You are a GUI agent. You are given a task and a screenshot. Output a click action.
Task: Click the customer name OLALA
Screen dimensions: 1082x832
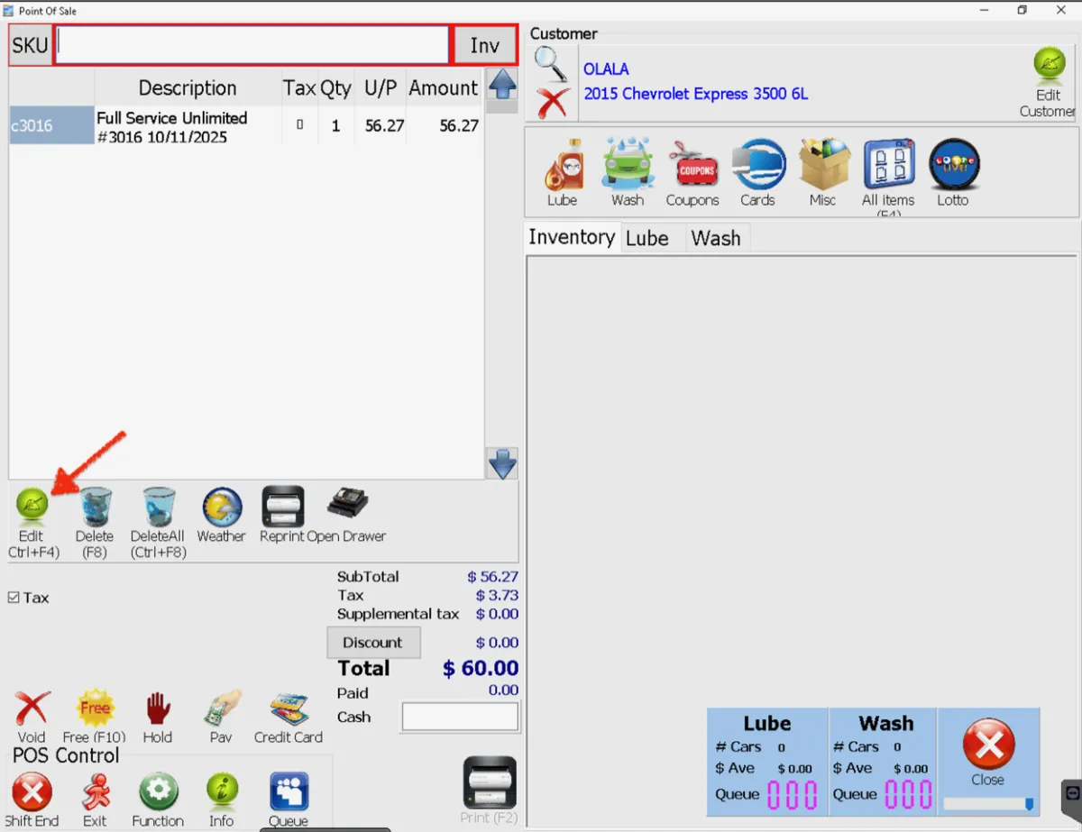pos(606,69)
